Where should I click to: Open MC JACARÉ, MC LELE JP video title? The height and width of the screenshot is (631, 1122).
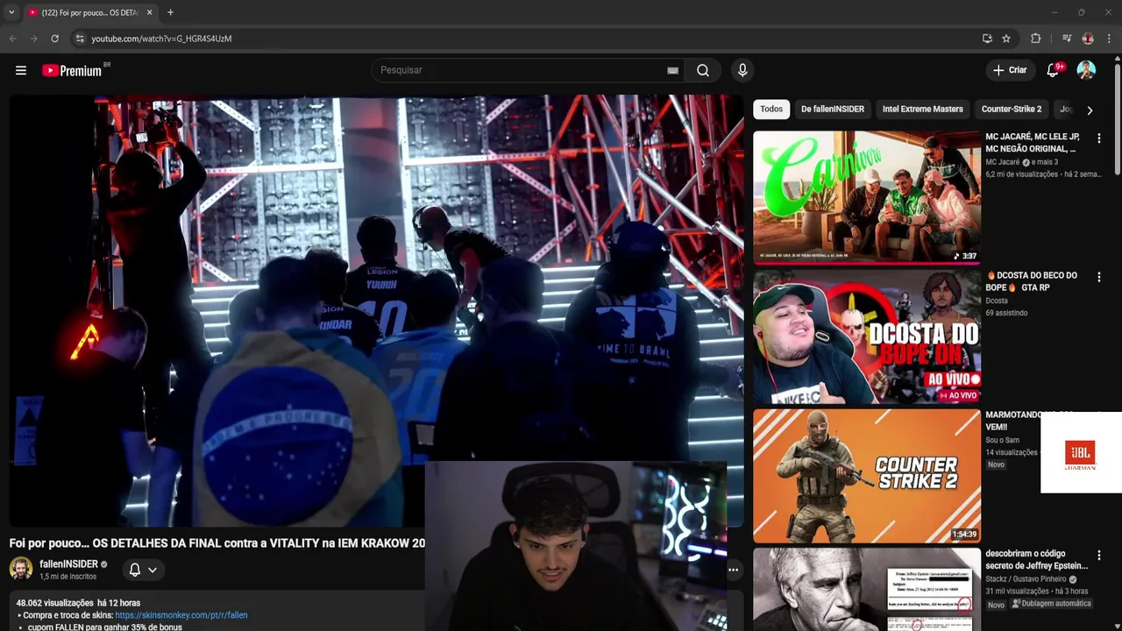(1033, 143)
